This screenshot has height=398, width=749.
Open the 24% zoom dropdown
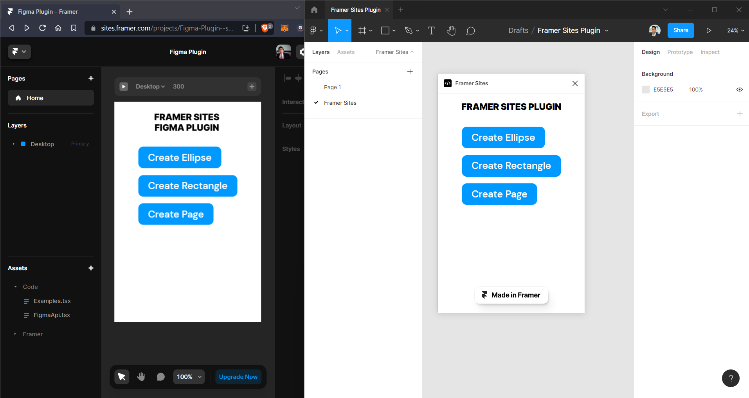[x=735, y=30]
